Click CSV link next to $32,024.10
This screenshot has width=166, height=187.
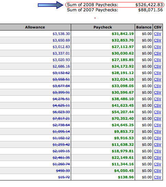[157, 79]
